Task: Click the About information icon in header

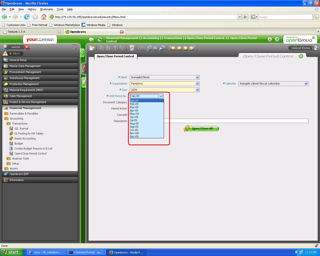Action: [270, 39]
